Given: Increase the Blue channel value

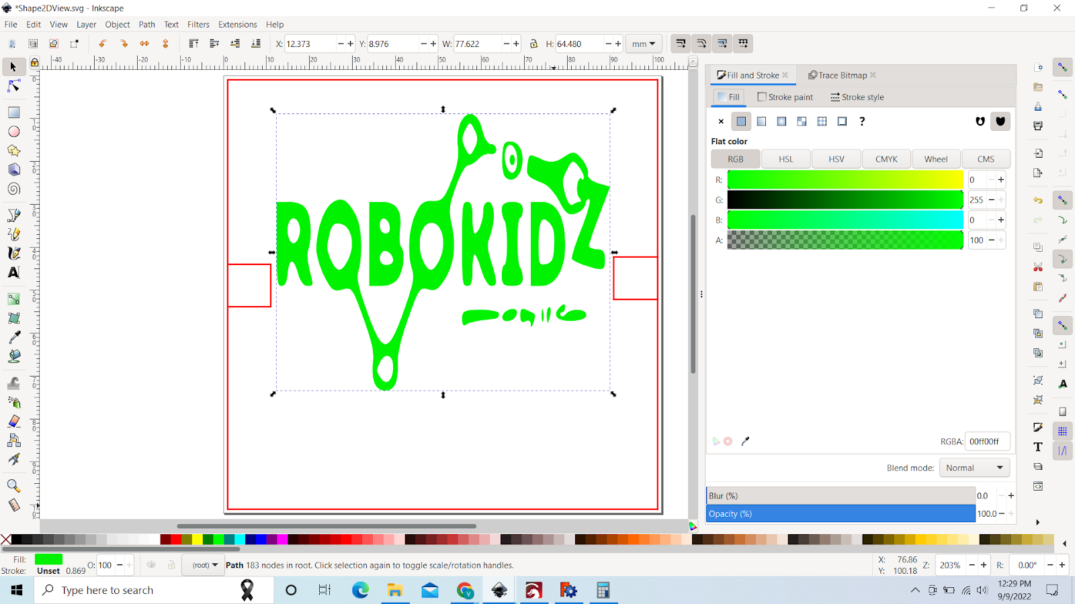Looking at the screenshot, I should pos(1001,220).
